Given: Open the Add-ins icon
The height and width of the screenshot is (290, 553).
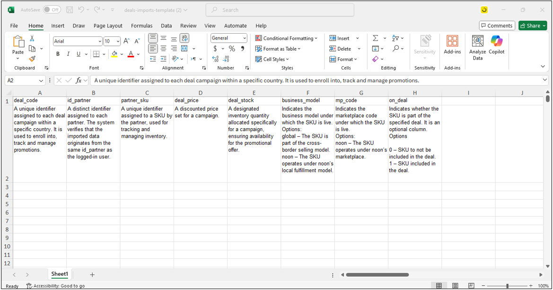Looking at the screenshot, I should [452, 45].
